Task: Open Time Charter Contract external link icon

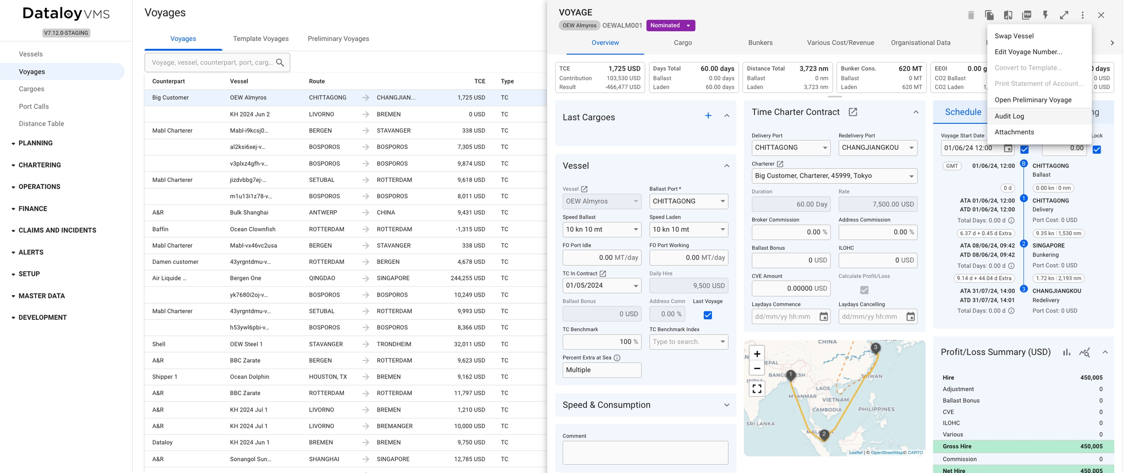Action: 853,112
